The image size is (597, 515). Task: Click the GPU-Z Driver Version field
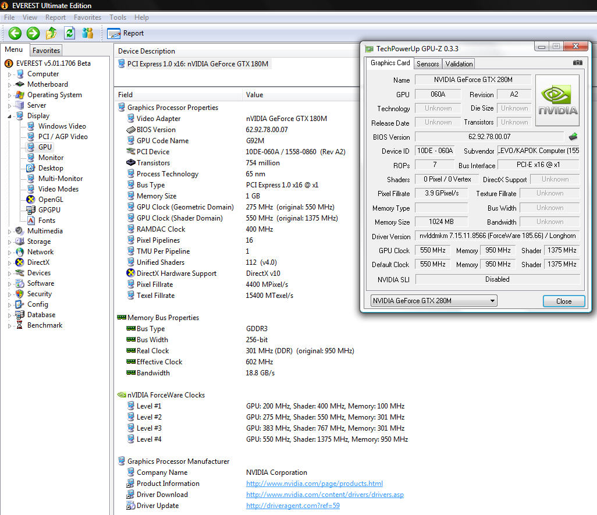point(497,236)
